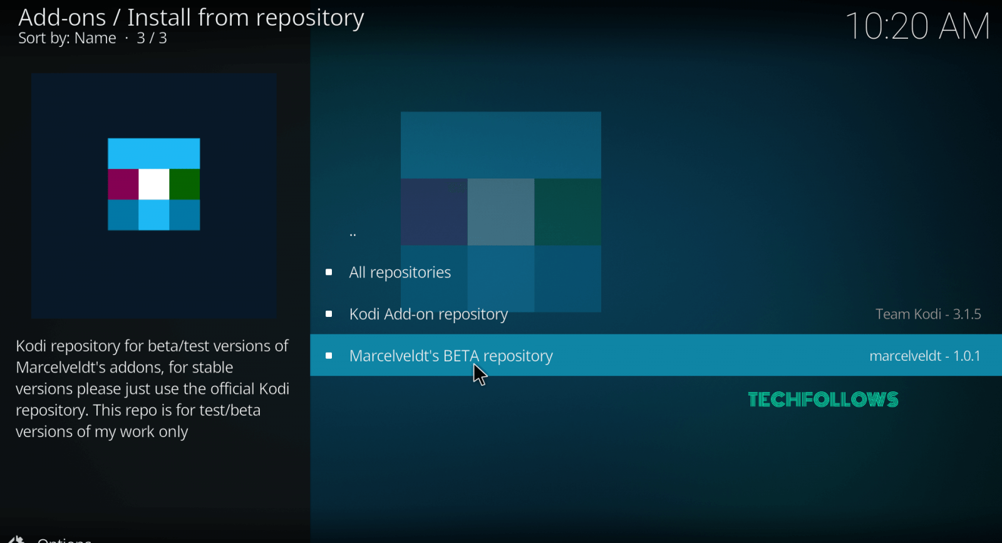Click the 'Sort by: Name' label
The width and height of the screenshot is (1002, 543).
(x=67, y=38)
